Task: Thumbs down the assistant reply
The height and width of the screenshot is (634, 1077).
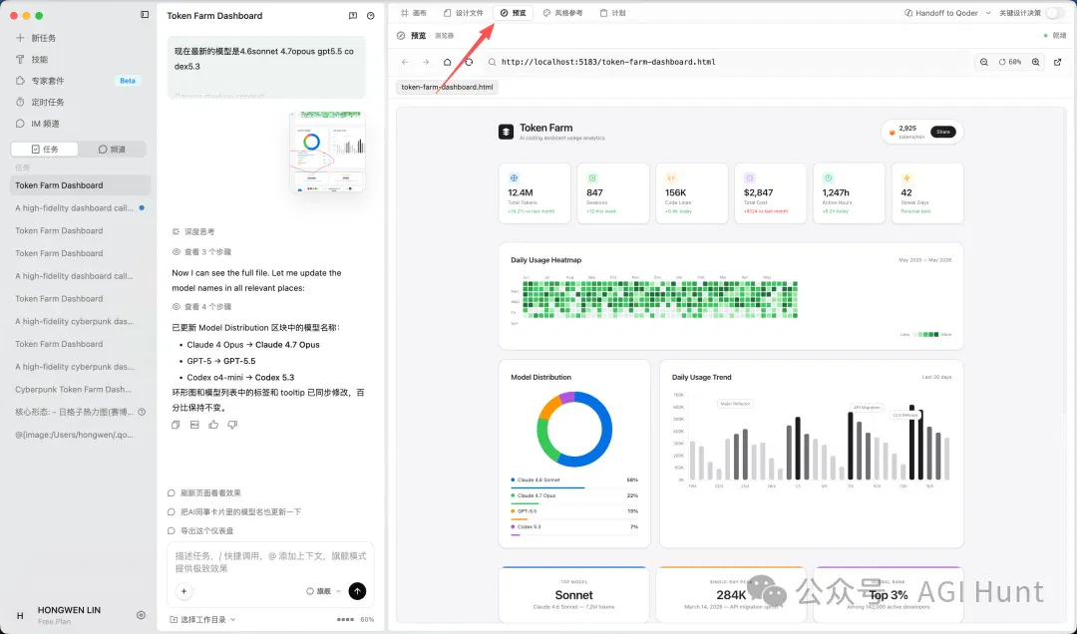Action: pyautogui.click(x=232, y=426)
